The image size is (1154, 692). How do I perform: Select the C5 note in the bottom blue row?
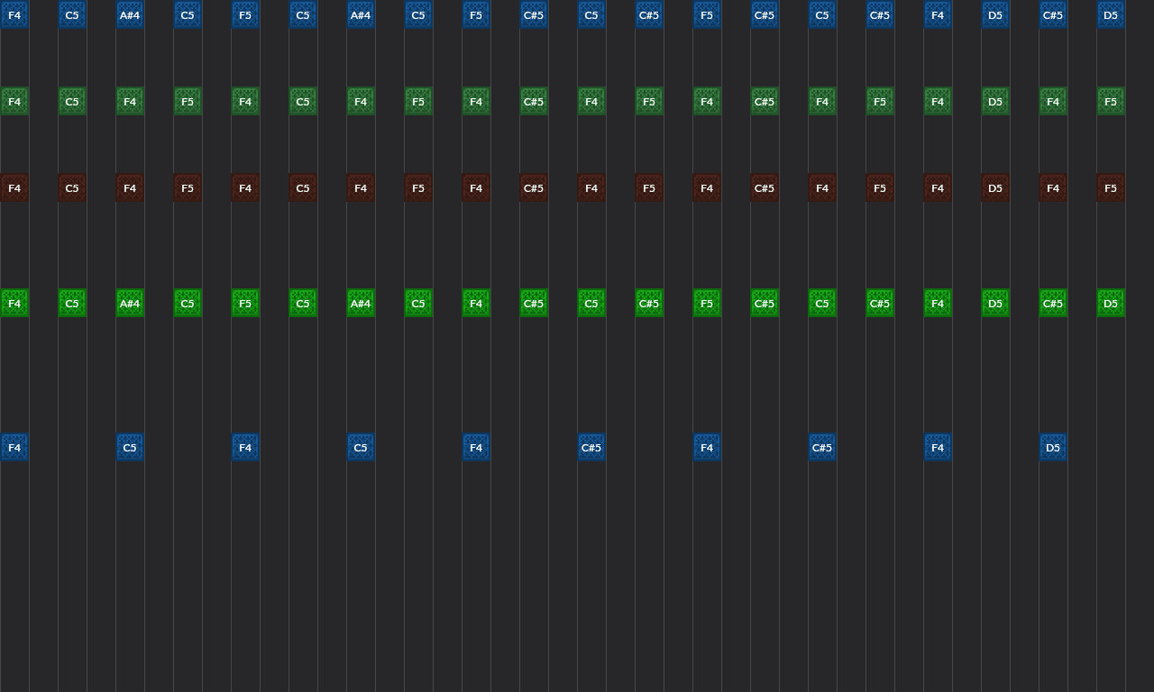(130, 447)
